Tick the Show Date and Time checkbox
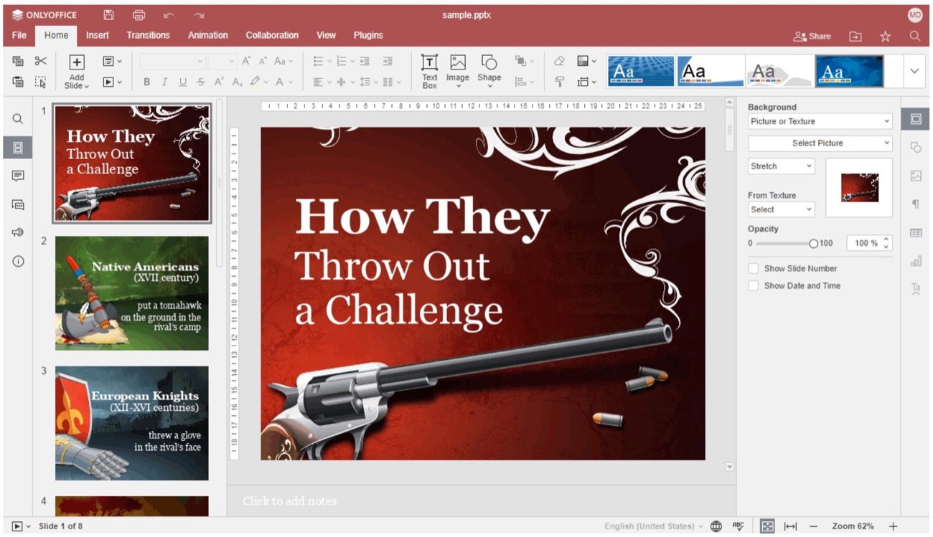Image resolution: width=933 pixels, height=537 pixels. tap(753, 285)
